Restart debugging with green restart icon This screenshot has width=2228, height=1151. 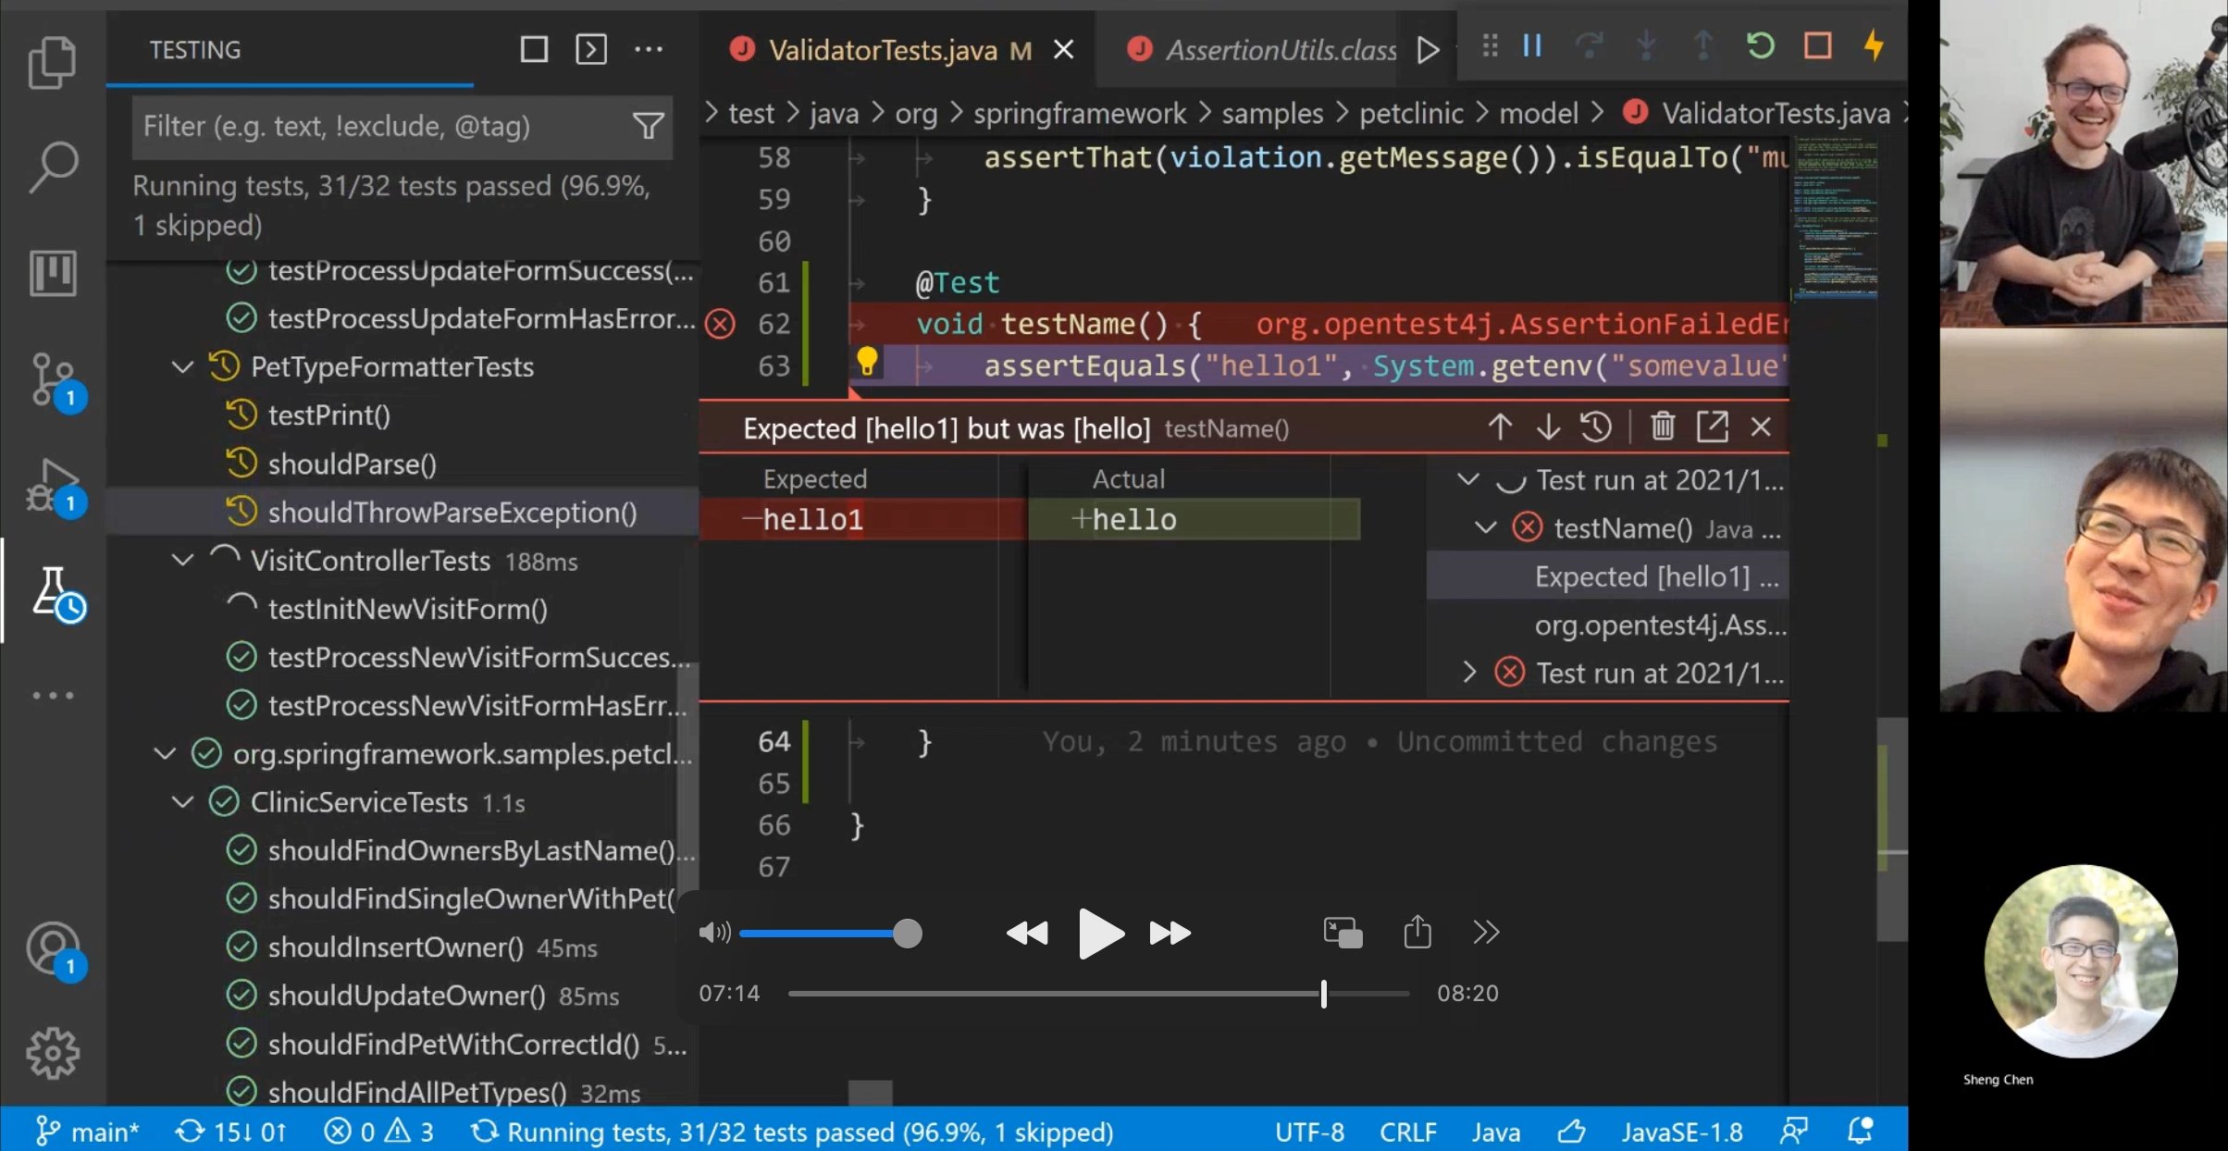pyautogui.click(x=1760, y=45)
